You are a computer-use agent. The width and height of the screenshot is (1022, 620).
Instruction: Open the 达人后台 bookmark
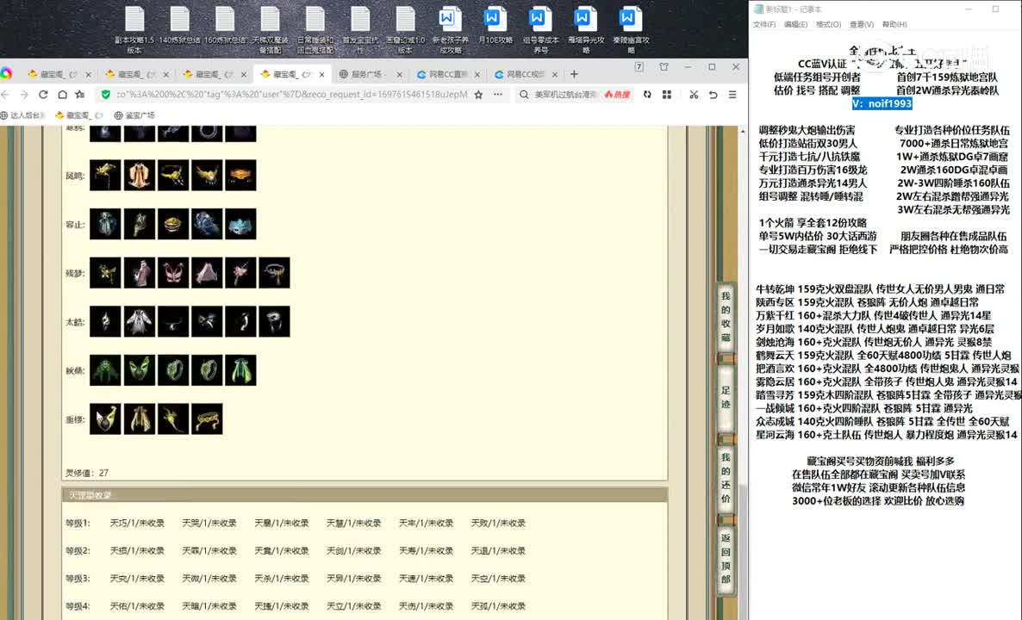22,115
